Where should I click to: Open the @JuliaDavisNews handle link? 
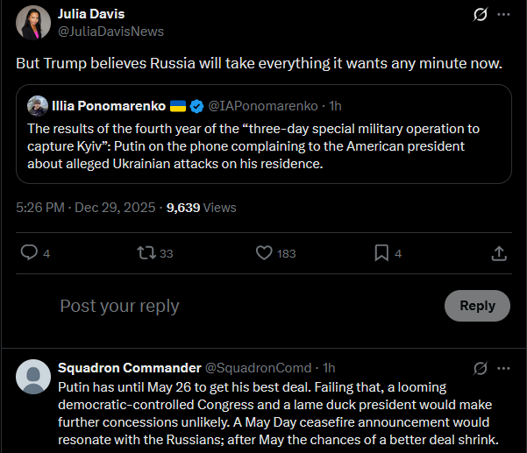click(x=110, y=32)
